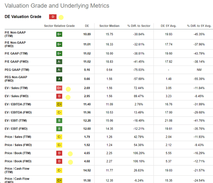
Task: Click the C- grade badge for EV / EBITDA (FWD)
Action: [x=59, y=112]
